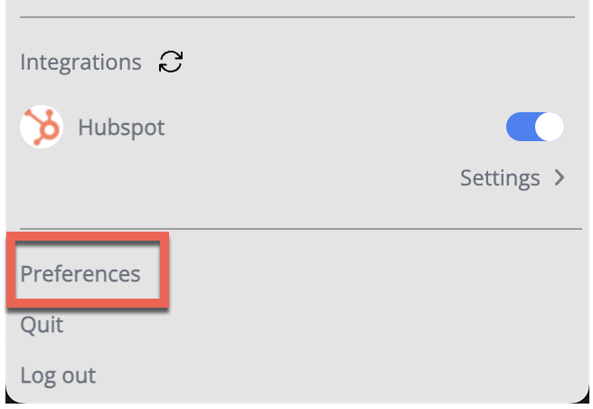The width and height of the screenshot is (593, 409).
Task: Disable the Hubspot integration toggle
Action: pos(534,128)
